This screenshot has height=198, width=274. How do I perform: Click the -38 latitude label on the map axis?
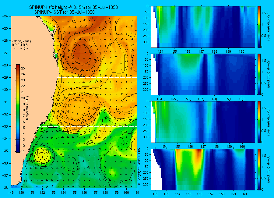[5, 188]
